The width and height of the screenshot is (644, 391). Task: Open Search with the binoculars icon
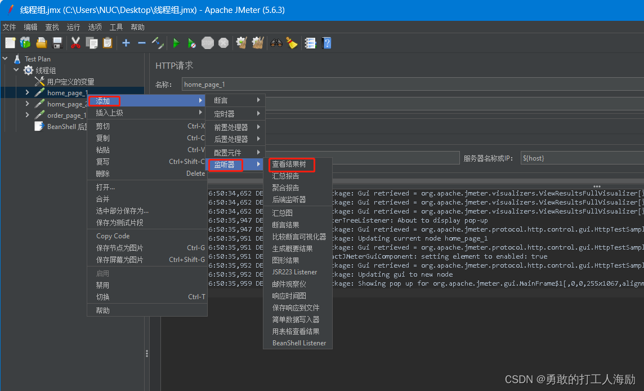[x=276, y=43]
